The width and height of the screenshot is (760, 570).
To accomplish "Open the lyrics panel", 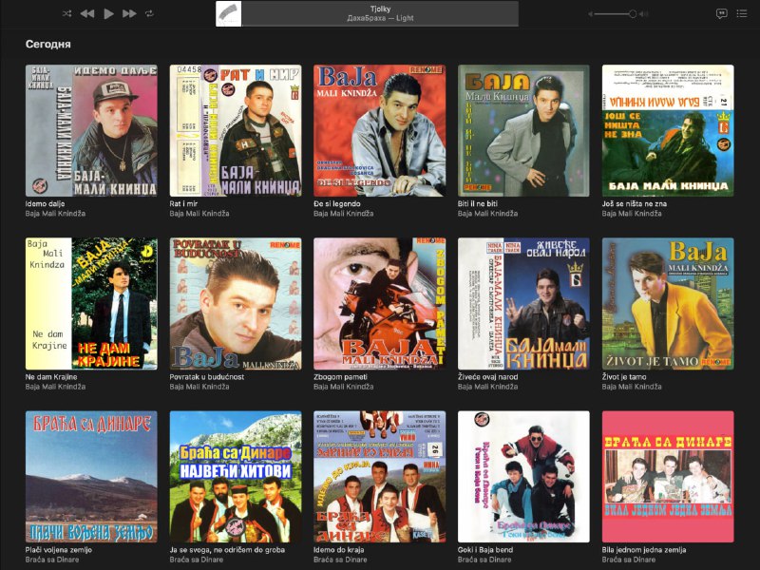I will pyautogui.click(x=722, y=13).
